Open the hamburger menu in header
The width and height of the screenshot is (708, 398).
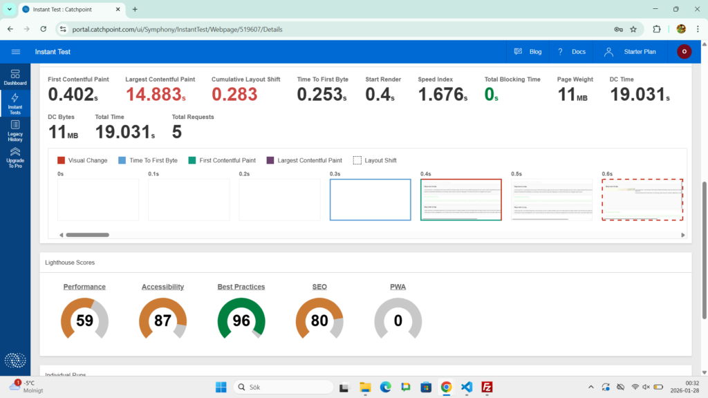click(16, 52)
